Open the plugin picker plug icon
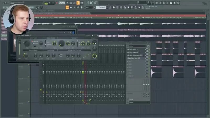 (132, 8)
